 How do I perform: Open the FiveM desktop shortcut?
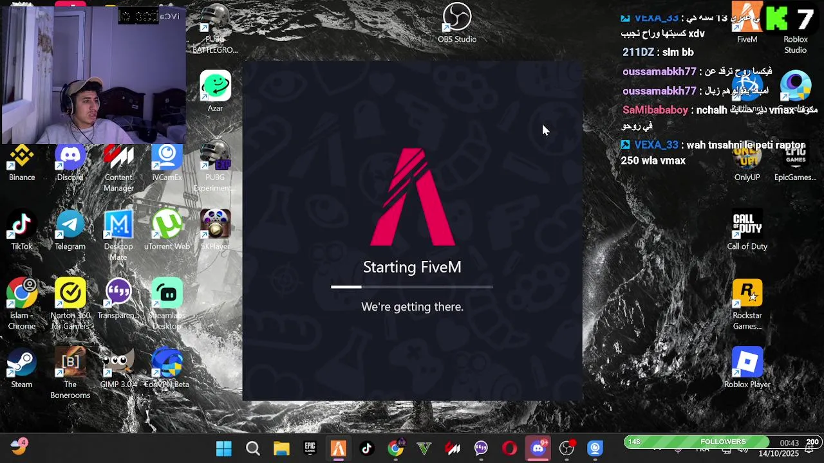tap(747, 24)
